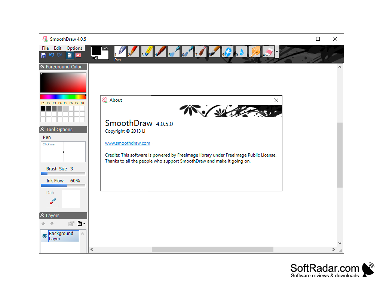Minimize the SmoothDraw window
383x287 pixels.
coord(301,39)
